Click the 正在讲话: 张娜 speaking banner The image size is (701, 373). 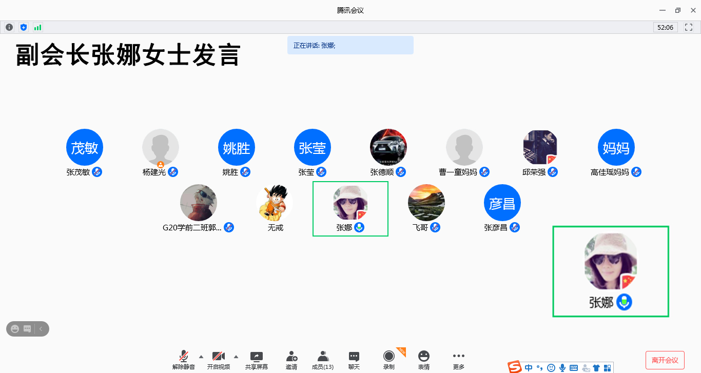point(350,45)
